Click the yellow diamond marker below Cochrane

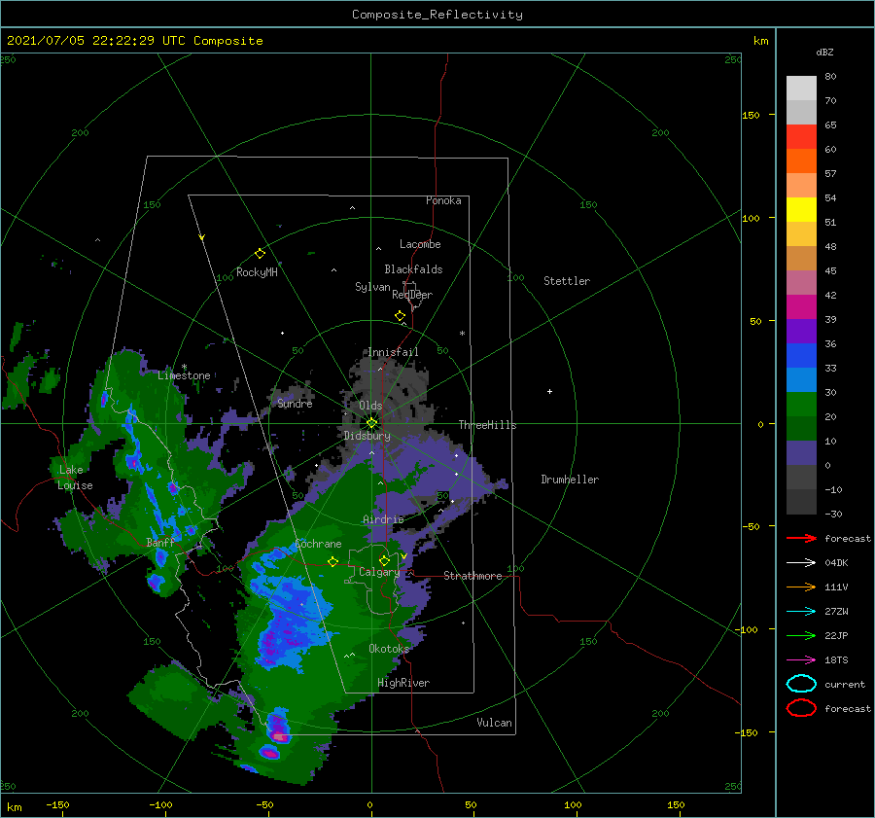click(x=332, y=561)
